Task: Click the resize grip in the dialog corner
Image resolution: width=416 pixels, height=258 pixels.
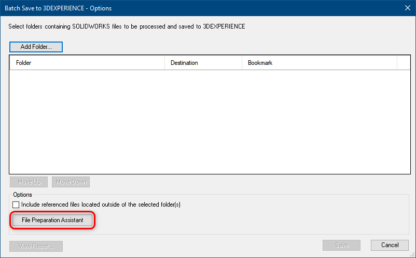Action: [x=412, y=254]
